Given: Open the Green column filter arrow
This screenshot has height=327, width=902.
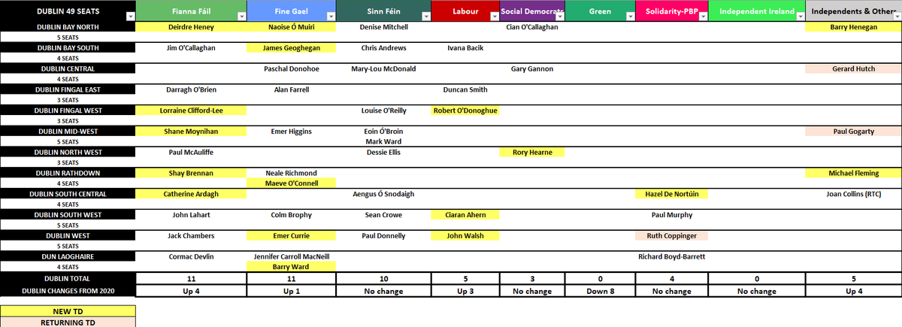Looking at the screenshot, I should [630, 16].
